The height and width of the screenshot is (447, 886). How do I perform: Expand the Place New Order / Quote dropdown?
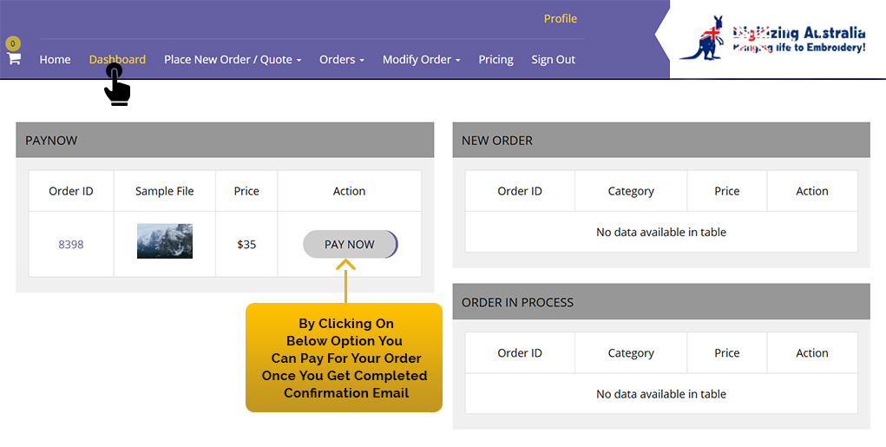232,59
